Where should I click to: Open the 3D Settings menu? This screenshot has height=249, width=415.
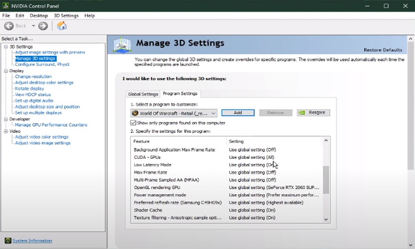click(66, 16)
